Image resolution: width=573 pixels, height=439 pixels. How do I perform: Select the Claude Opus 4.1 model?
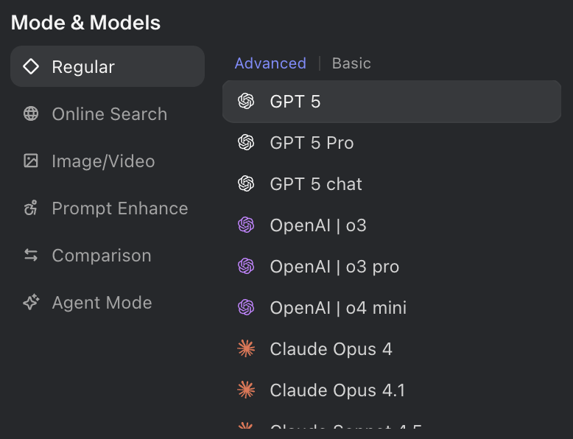[x=337, y=390]
